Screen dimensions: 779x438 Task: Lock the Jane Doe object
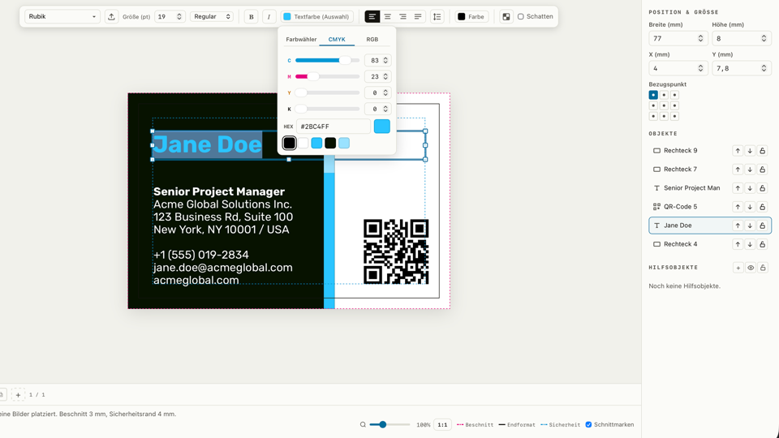click(x=763, y=225)
